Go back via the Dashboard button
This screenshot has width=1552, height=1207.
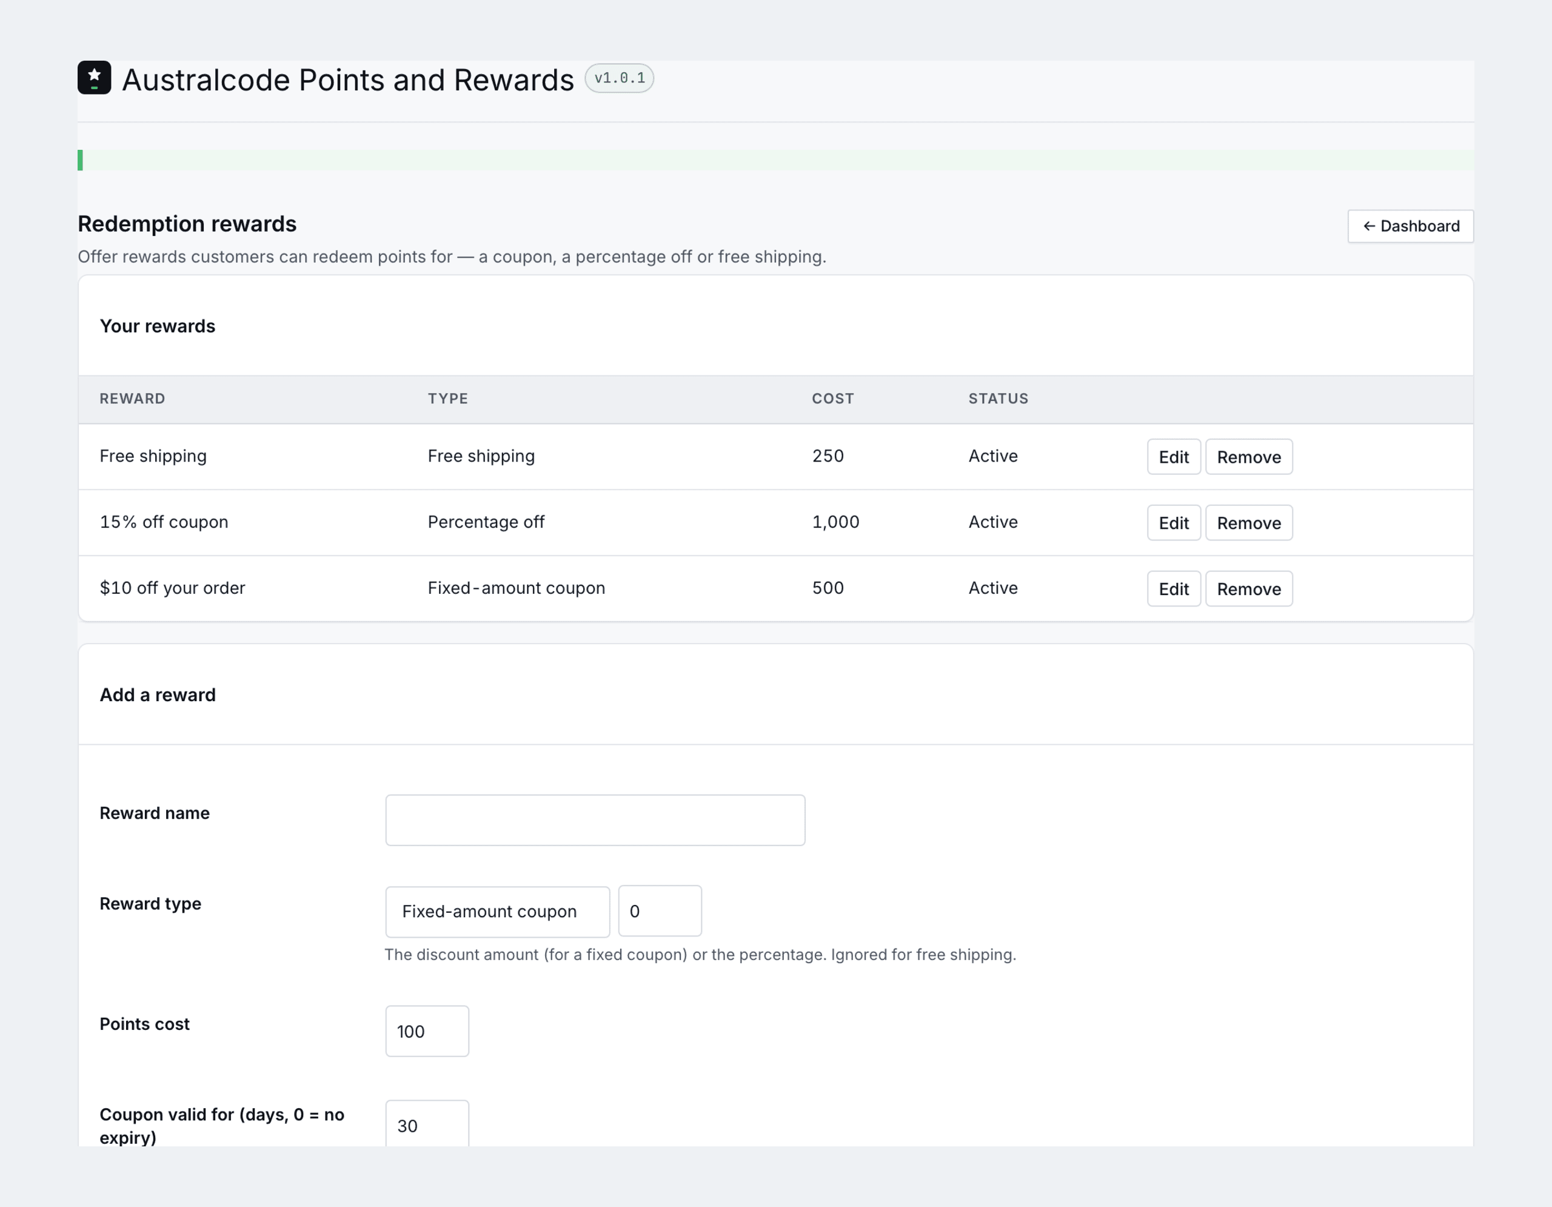tap(1411, 226)
